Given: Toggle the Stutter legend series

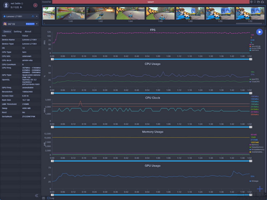Looking at the screenshot, I should click(x=255, y=48).
